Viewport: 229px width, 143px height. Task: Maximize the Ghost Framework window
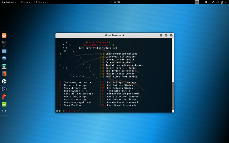[x=166, y=35]
